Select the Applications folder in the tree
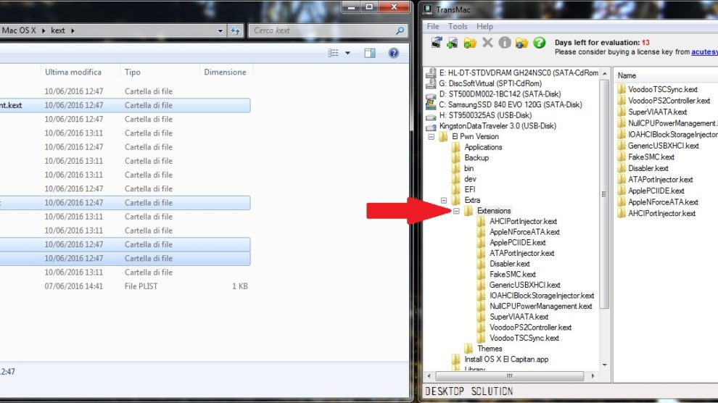718x403 pixels. click(x=483, y=147)
